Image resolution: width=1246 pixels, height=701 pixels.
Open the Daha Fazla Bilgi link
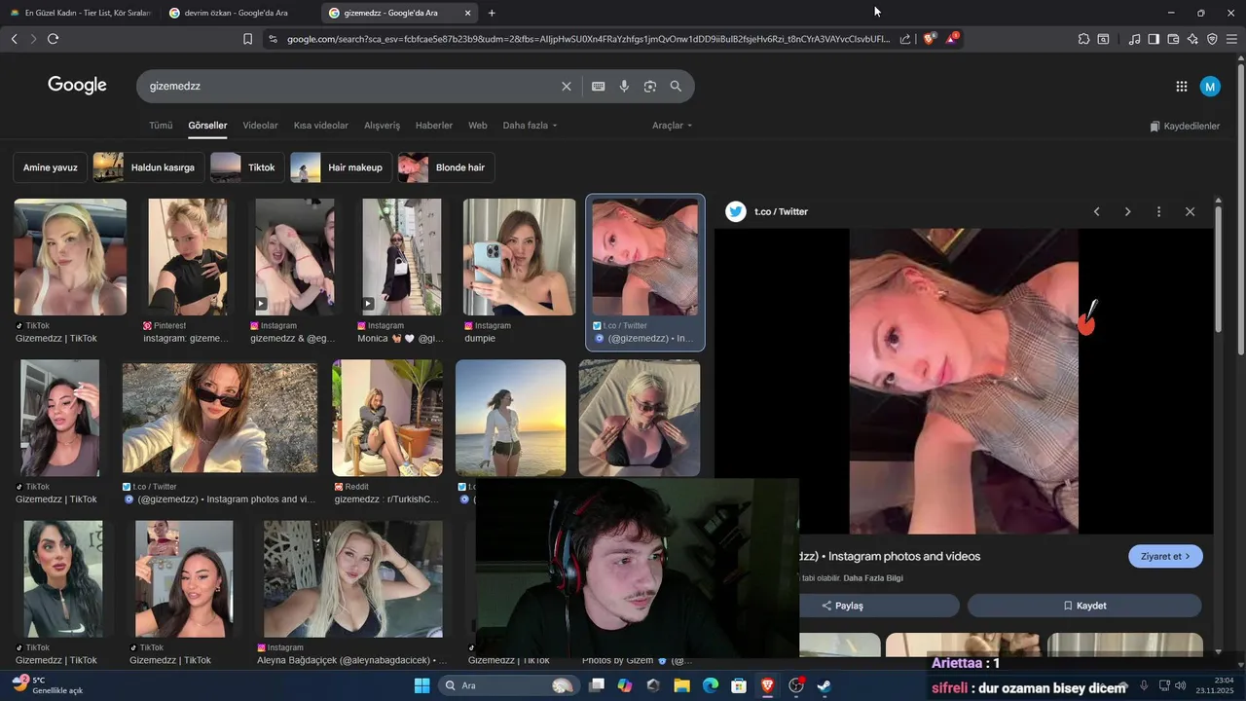(873, 578)
